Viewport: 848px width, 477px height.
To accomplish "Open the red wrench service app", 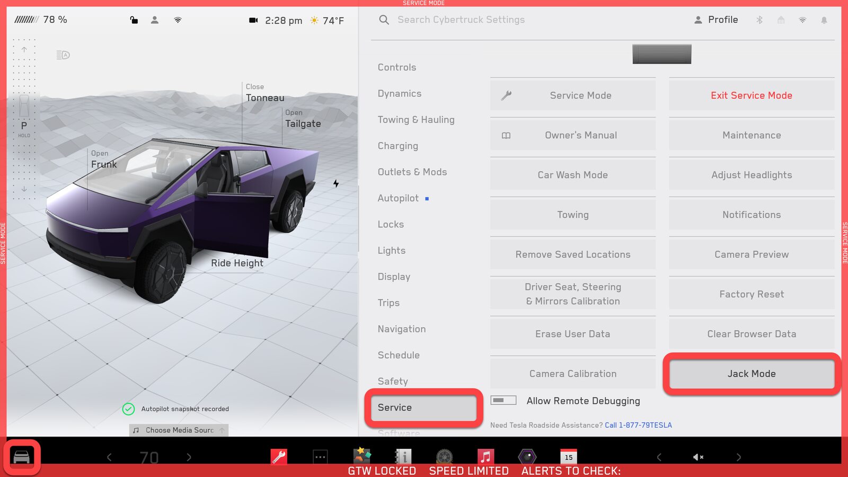I will pyautogui.click(x=279, y=456).
